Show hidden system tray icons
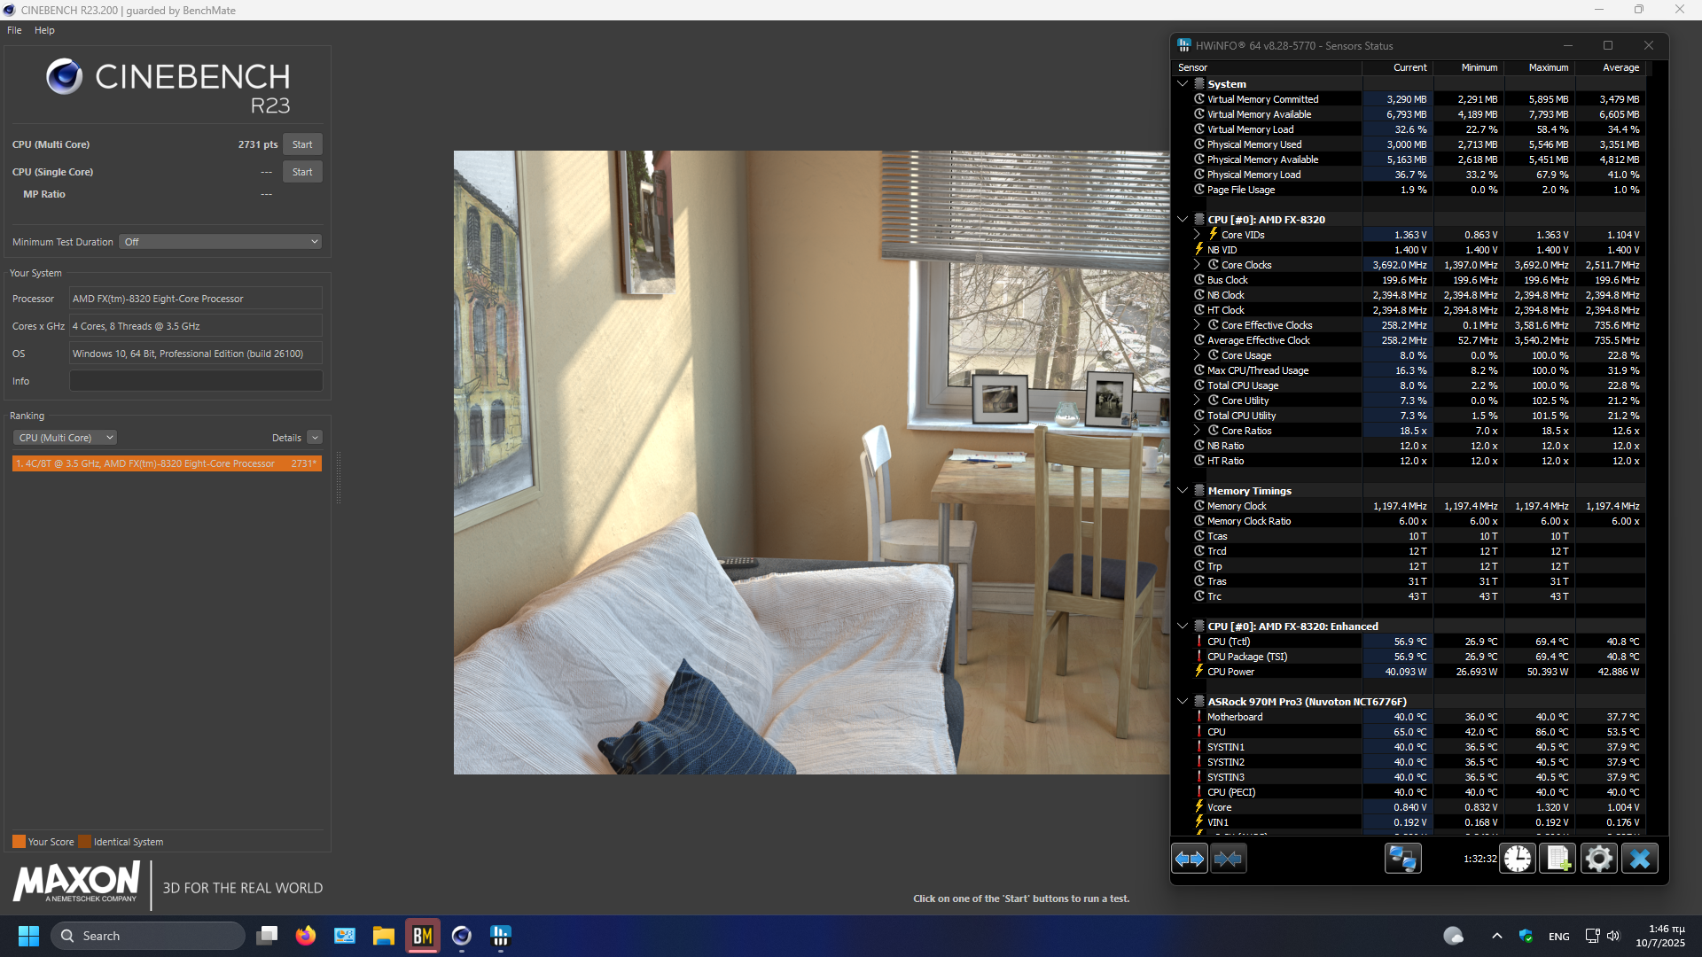Viewport: 1702px width, 957px height. [x=1497, y=936]
